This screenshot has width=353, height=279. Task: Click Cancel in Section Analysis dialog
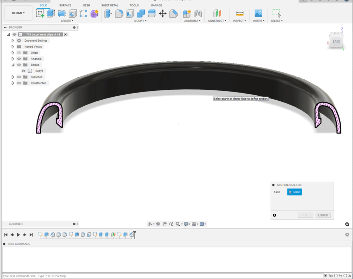[x=323, y=215]
